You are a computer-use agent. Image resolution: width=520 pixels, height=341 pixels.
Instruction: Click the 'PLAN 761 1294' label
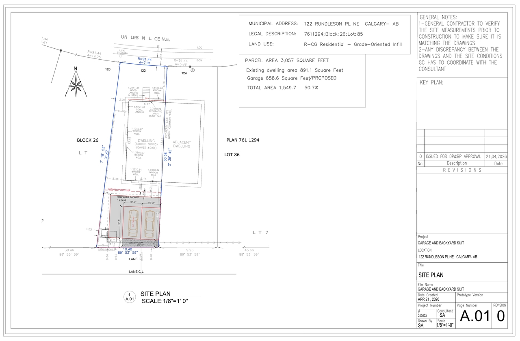[x=243, y=140]
